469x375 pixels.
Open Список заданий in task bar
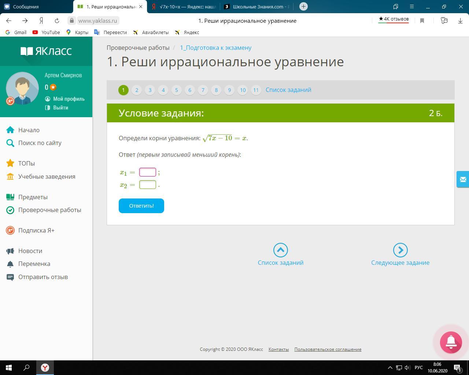tap(288, 90)
